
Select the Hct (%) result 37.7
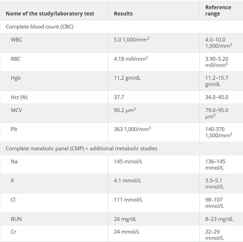click(119, 97)
